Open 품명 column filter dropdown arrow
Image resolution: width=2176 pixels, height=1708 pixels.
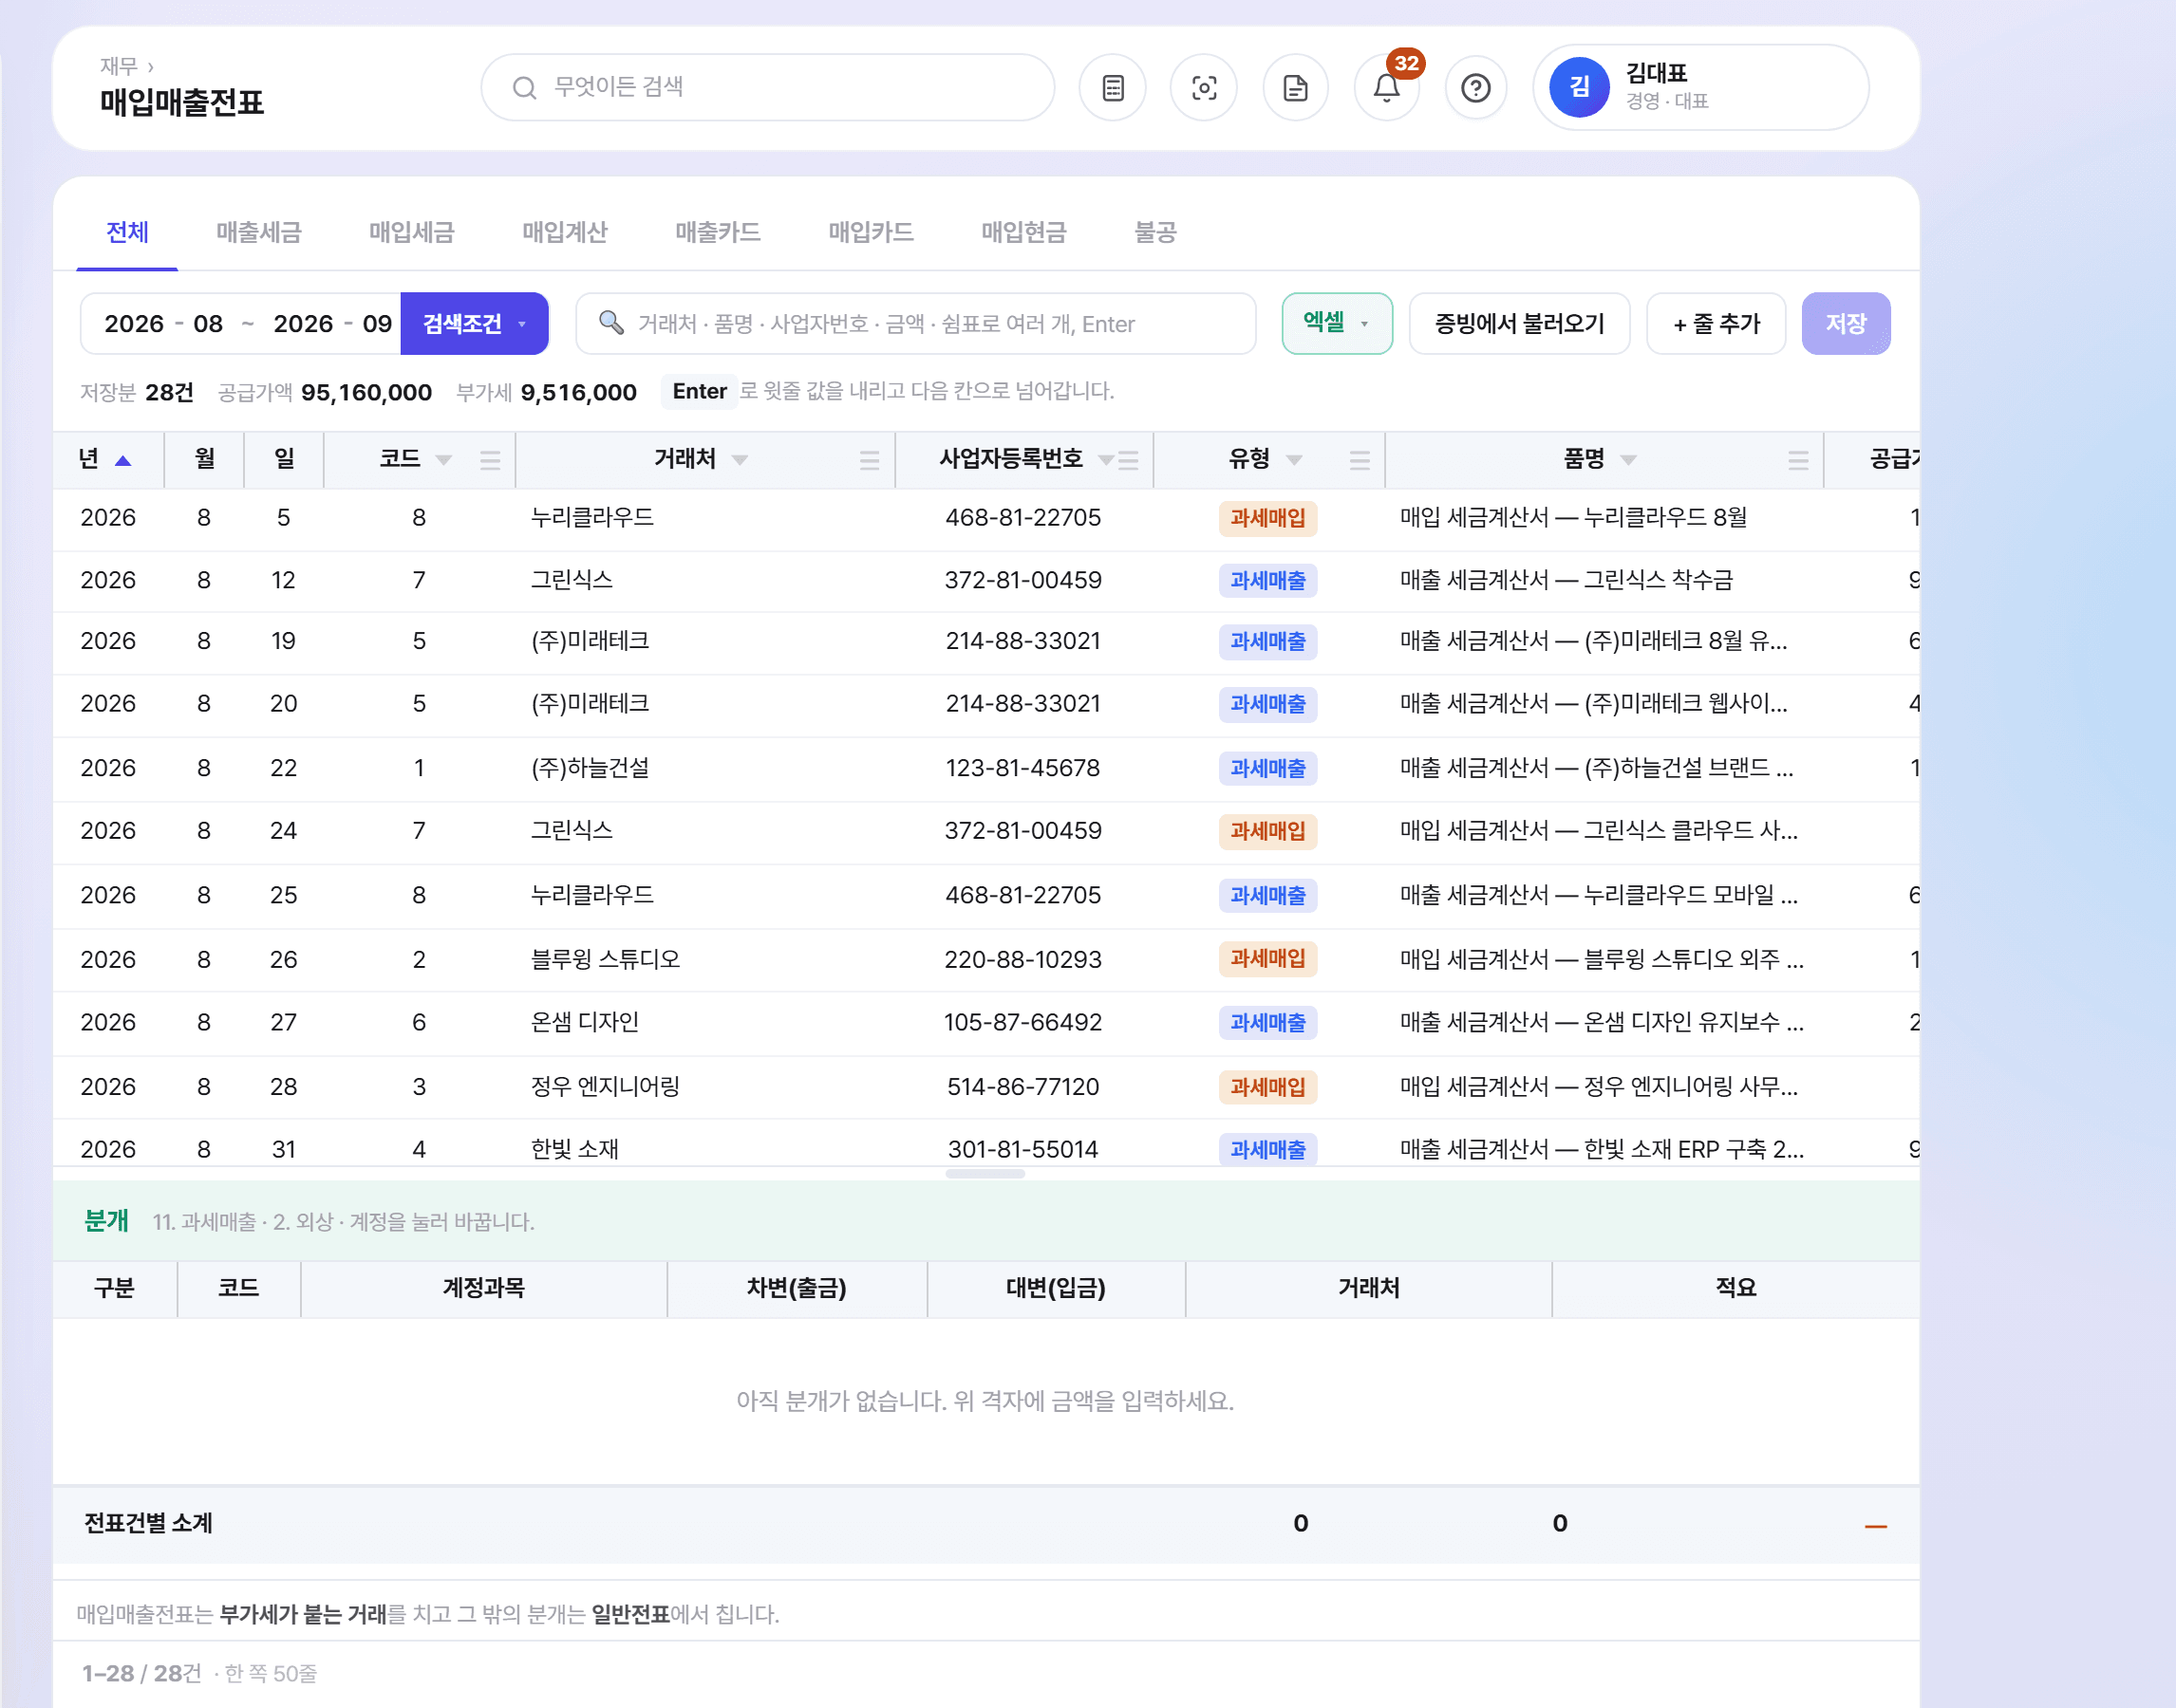(x=1629, y=460)
